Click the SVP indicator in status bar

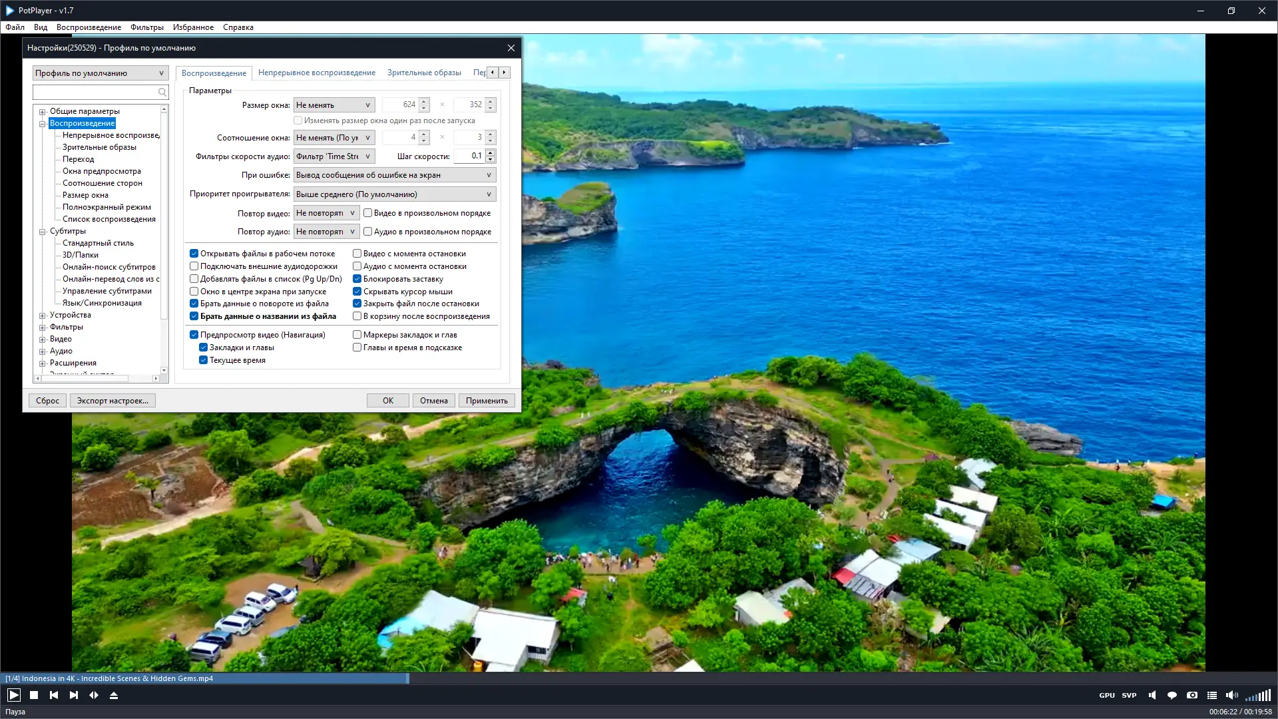(x=1129, y=695)
